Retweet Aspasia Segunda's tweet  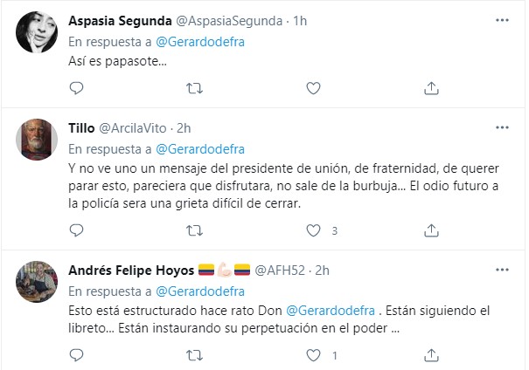point(197,87)
